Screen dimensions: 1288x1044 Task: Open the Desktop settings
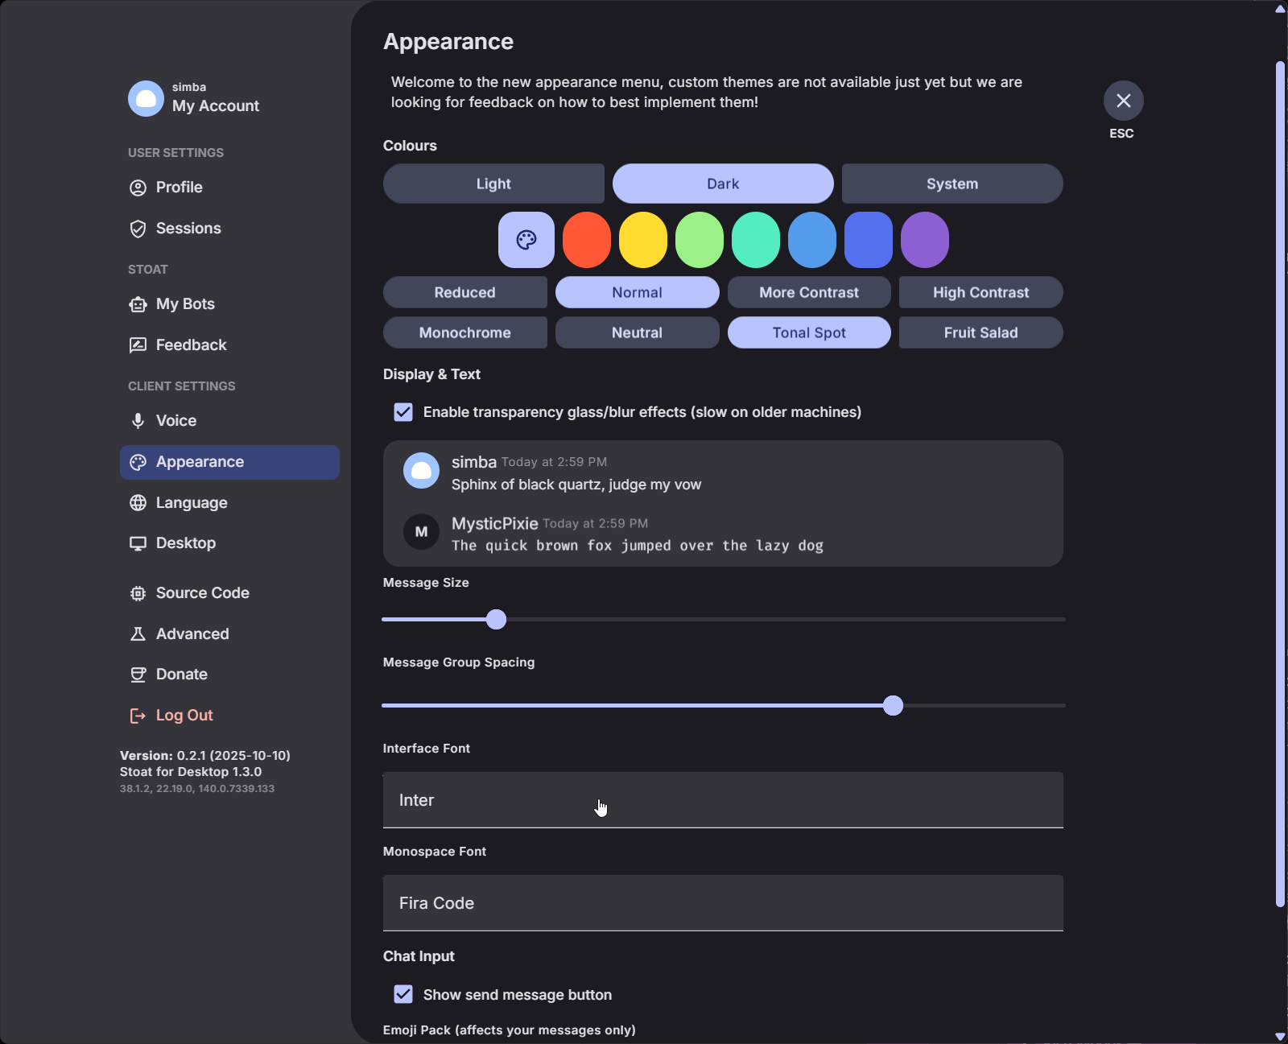click(x=229, y=543)
